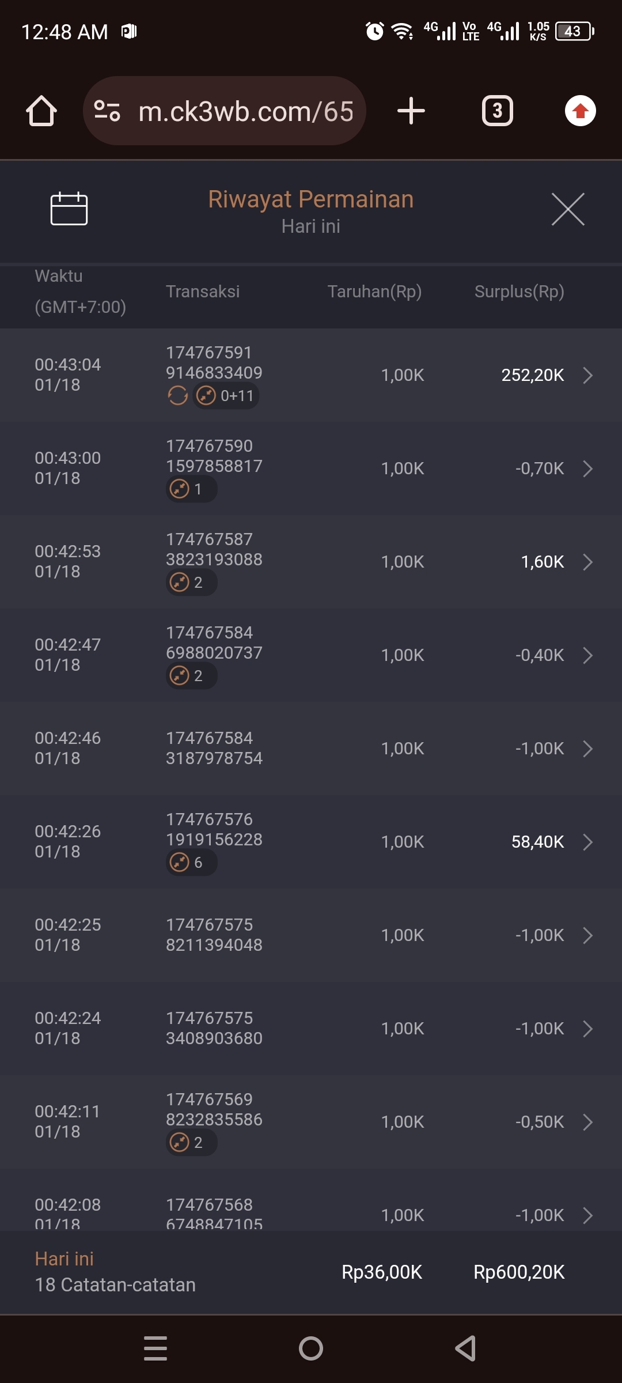Tap the browser home icon

coord(41,111)
